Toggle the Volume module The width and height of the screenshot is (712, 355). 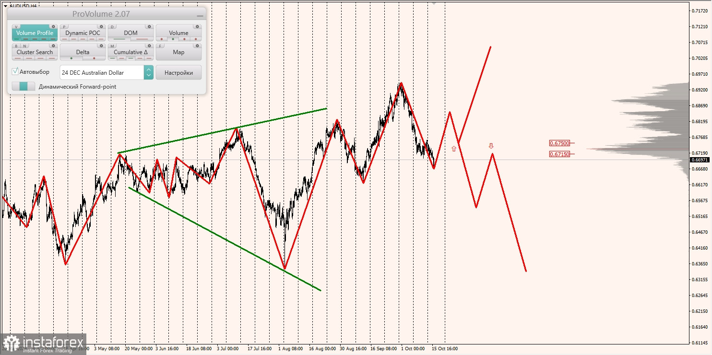(x=178, y=33)
